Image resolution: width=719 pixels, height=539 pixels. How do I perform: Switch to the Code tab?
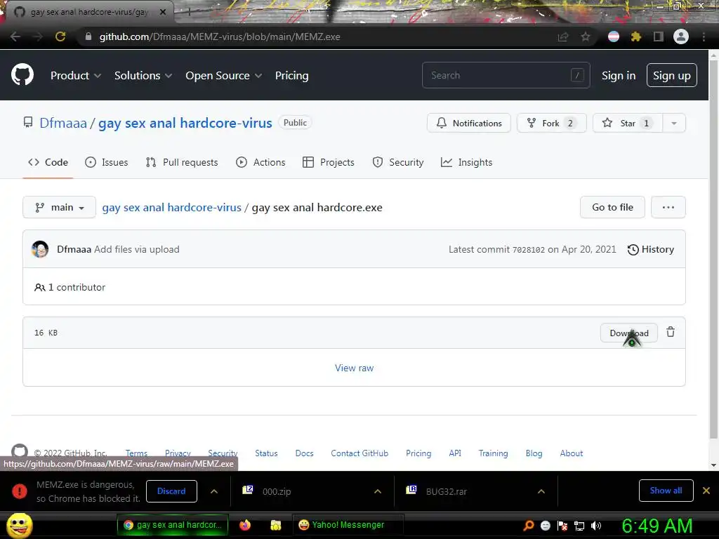(48, 162)
